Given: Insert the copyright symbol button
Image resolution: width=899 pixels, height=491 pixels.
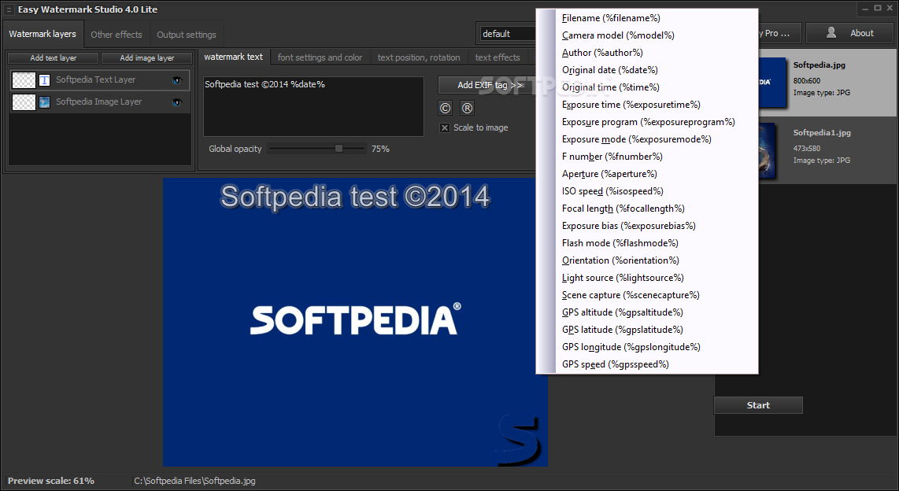Looking at the screenshot, I should [x=445, y=108].
